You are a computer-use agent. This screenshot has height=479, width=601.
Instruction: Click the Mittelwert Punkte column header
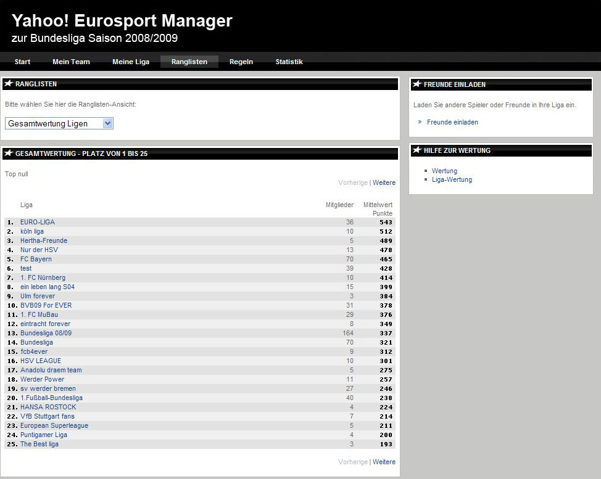(x=378, y=209)
